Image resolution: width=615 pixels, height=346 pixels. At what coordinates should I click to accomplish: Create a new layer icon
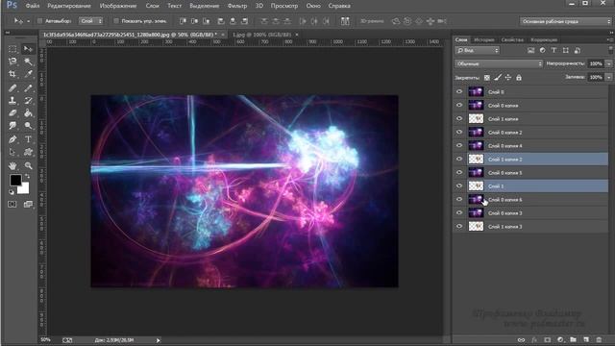pyautogui.click(x=586, y=339)
